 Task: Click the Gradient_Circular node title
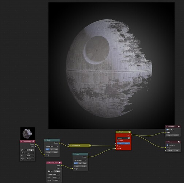tap(54, 163)
